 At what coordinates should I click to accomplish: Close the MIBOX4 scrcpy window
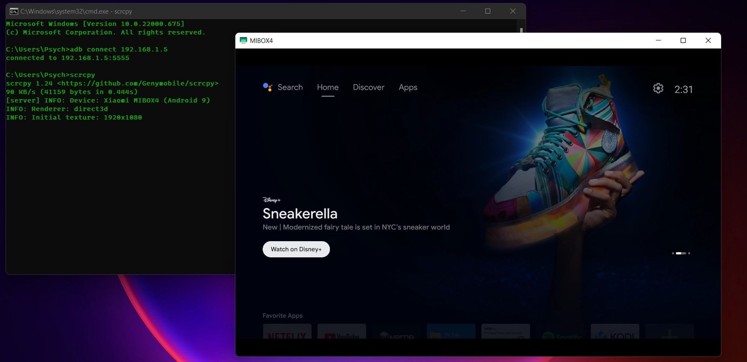coord(708,40)
